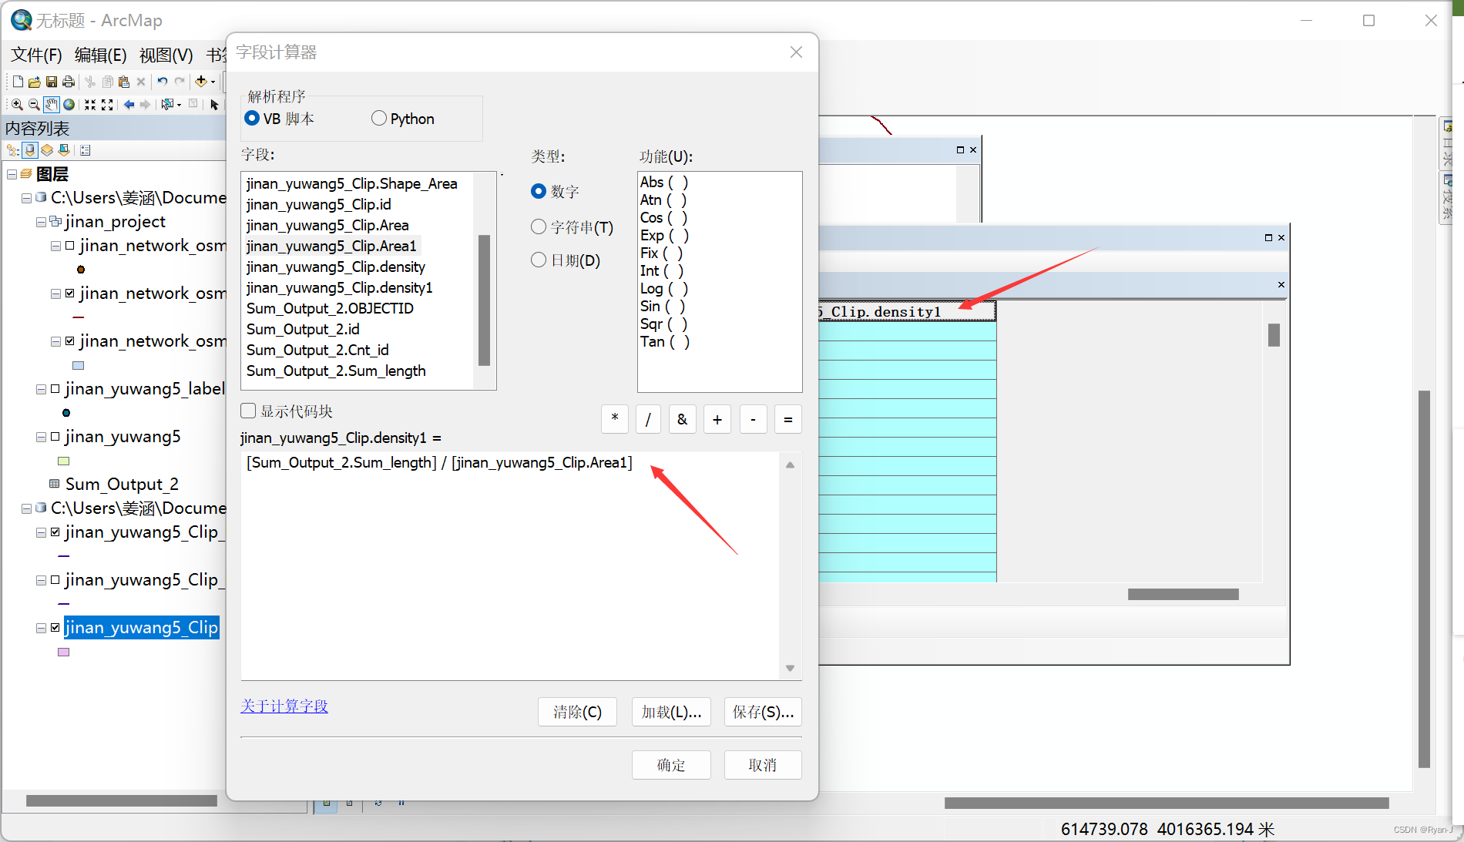Go back to previous extent arrow

pos(129,105)
